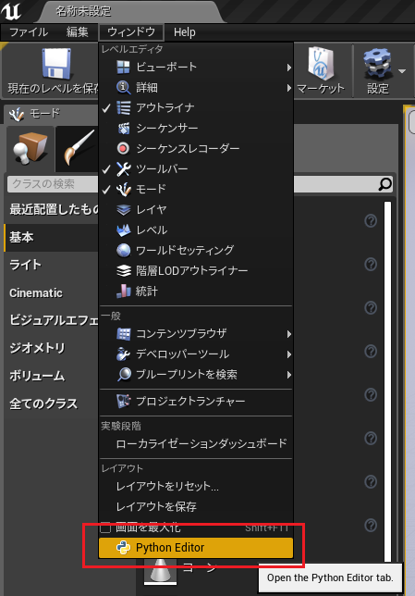This screenshot has width=415, height=596.
Task: Expand the デベロッパーツール submenu arrow
Action: 288,354
